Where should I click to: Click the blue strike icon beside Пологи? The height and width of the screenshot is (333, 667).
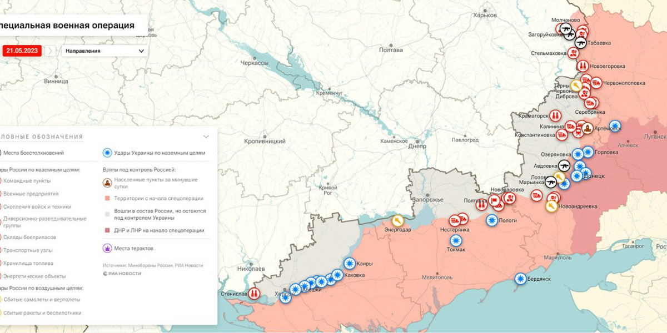492,220
